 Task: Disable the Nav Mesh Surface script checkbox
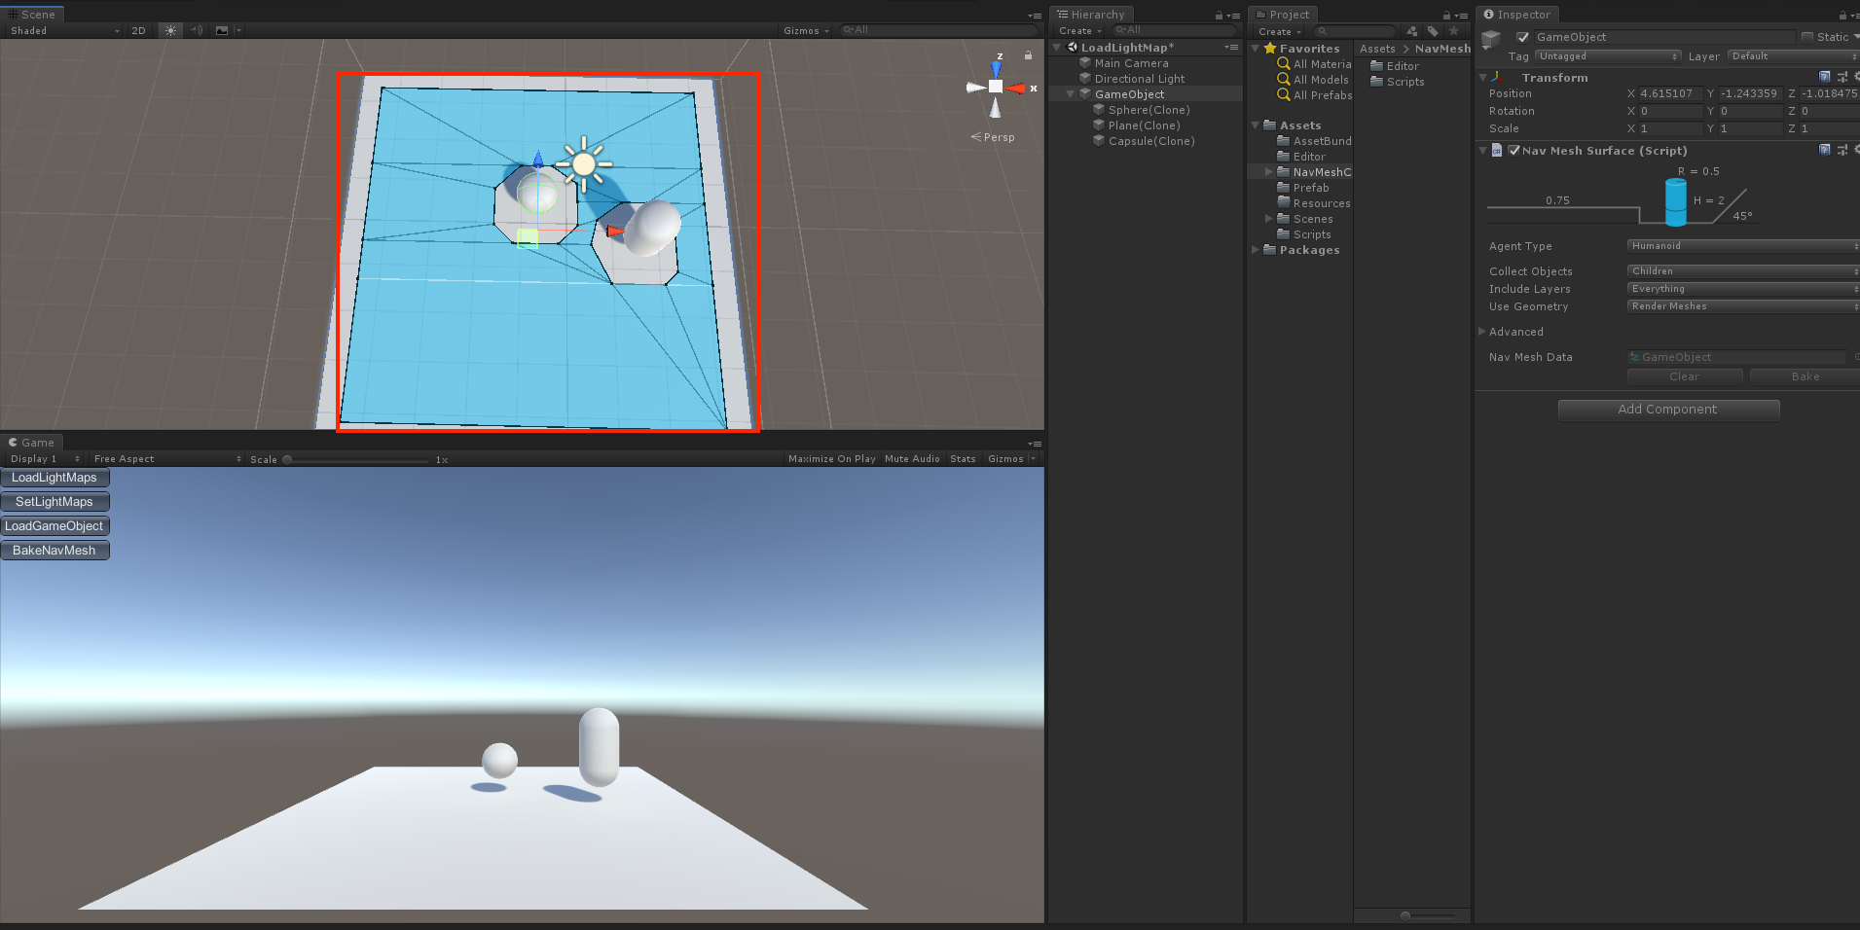[x=1514, y=151]
